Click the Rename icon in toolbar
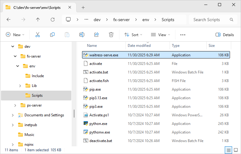241x154 pixels. pyautogui.click(x=82, y=35)
